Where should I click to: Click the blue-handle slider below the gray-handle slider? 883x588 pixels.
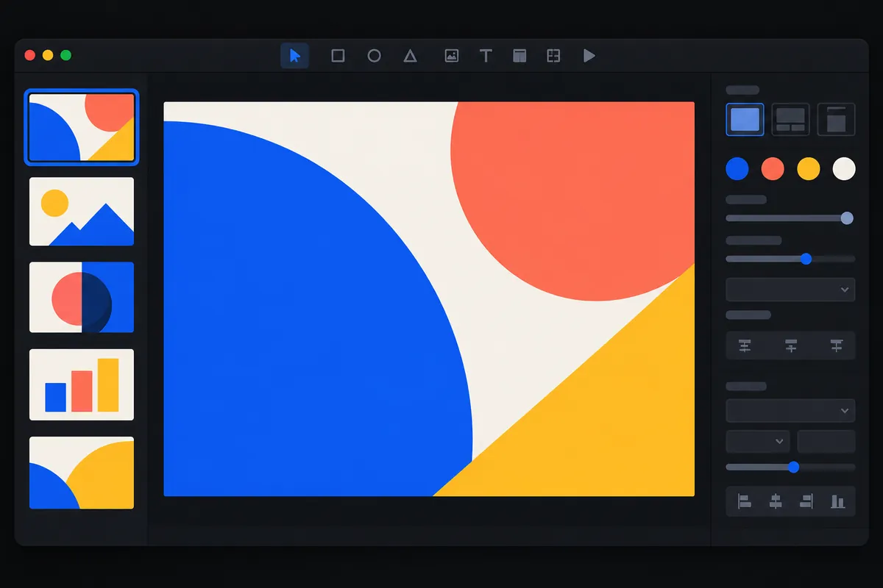pyautogui.click(x=790, y=259)
